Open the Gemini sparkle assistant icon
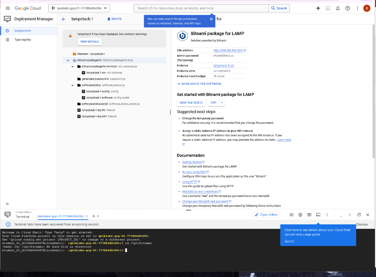 318,8
